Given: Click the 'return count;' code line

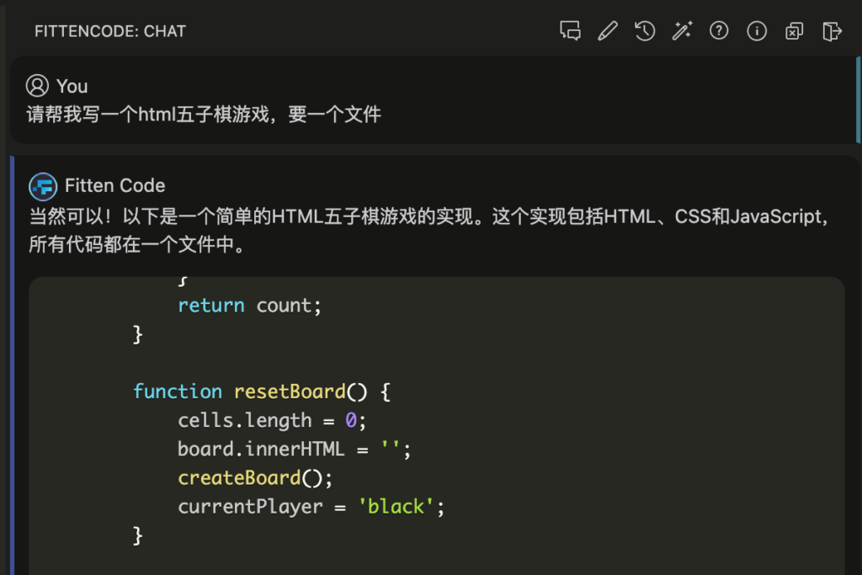Looking at the screenshot, I should click(x=249, y=306).
